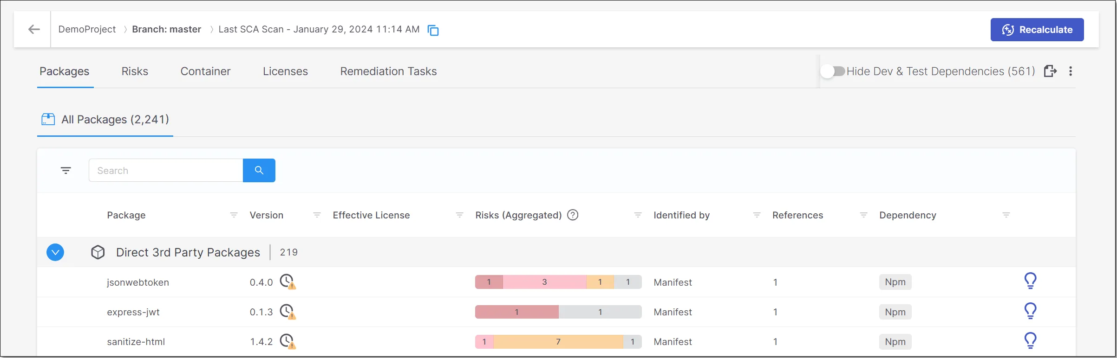Open the export report icon

1050,71
